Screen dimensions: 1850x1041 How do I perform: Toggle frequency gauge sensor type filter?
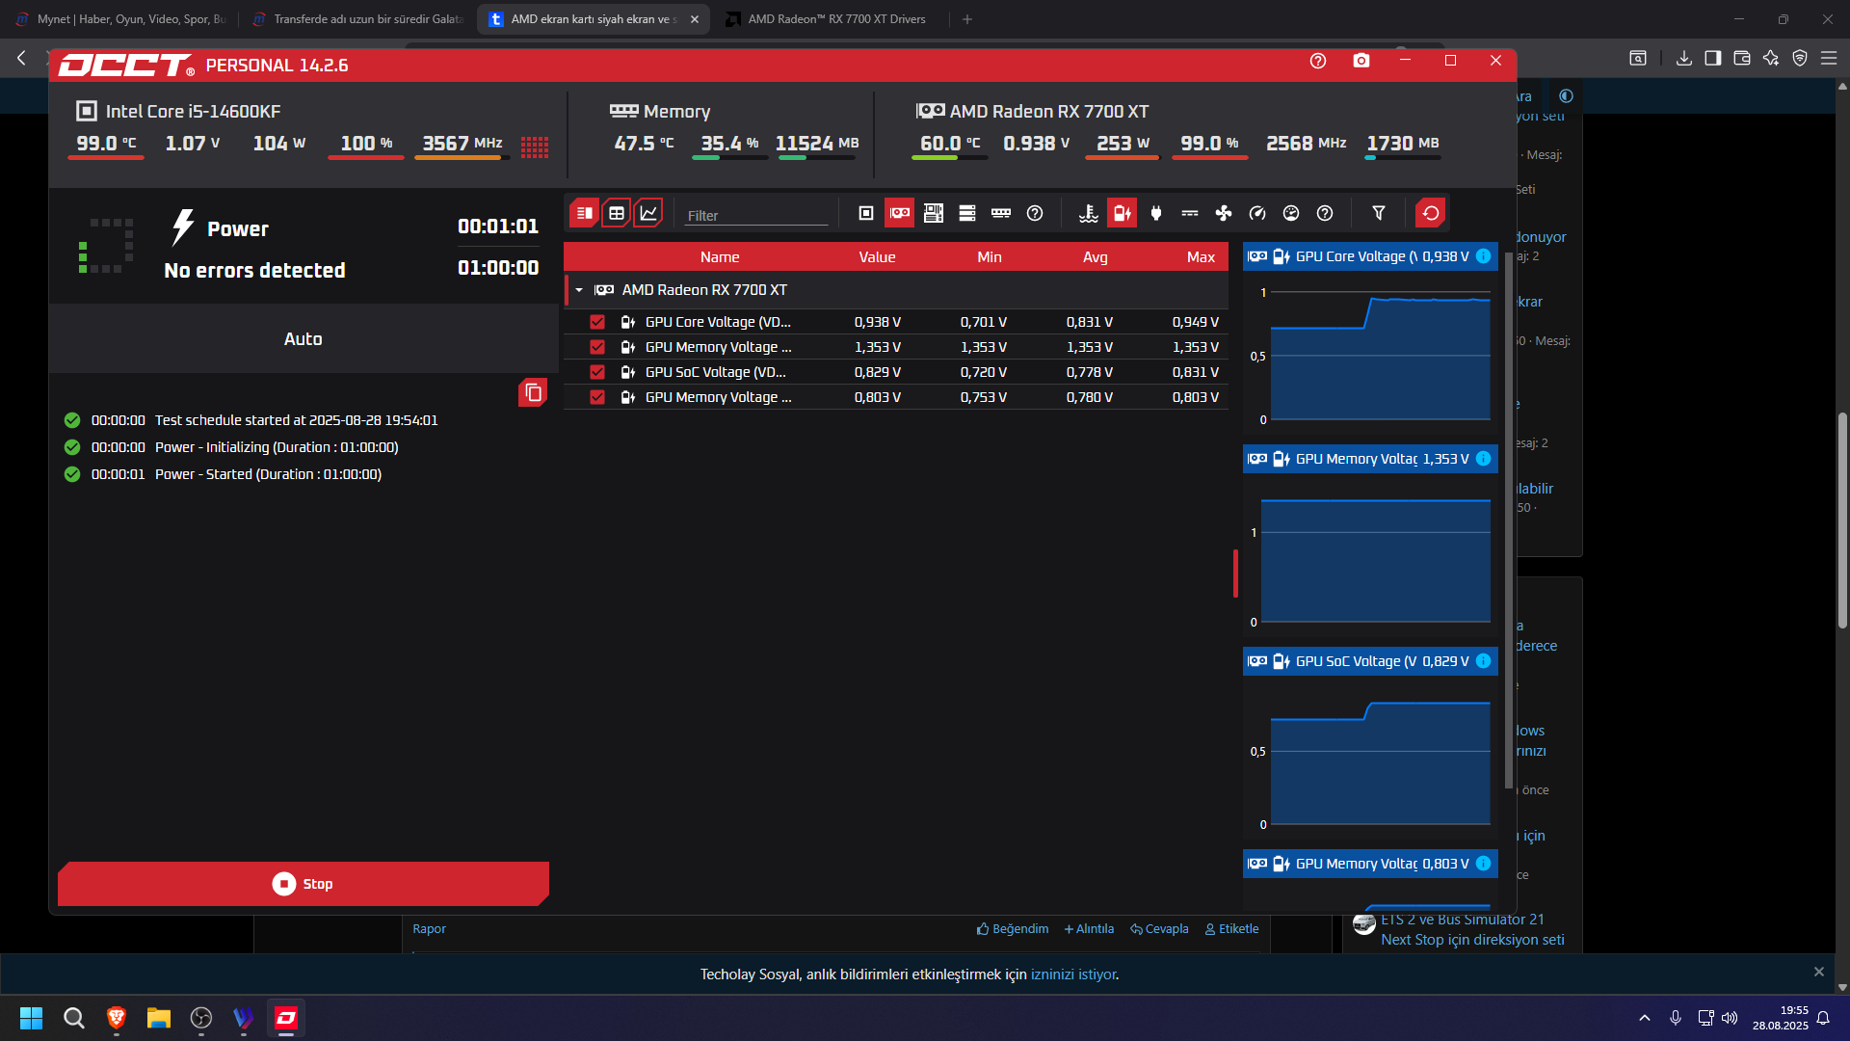[1257, 213]
